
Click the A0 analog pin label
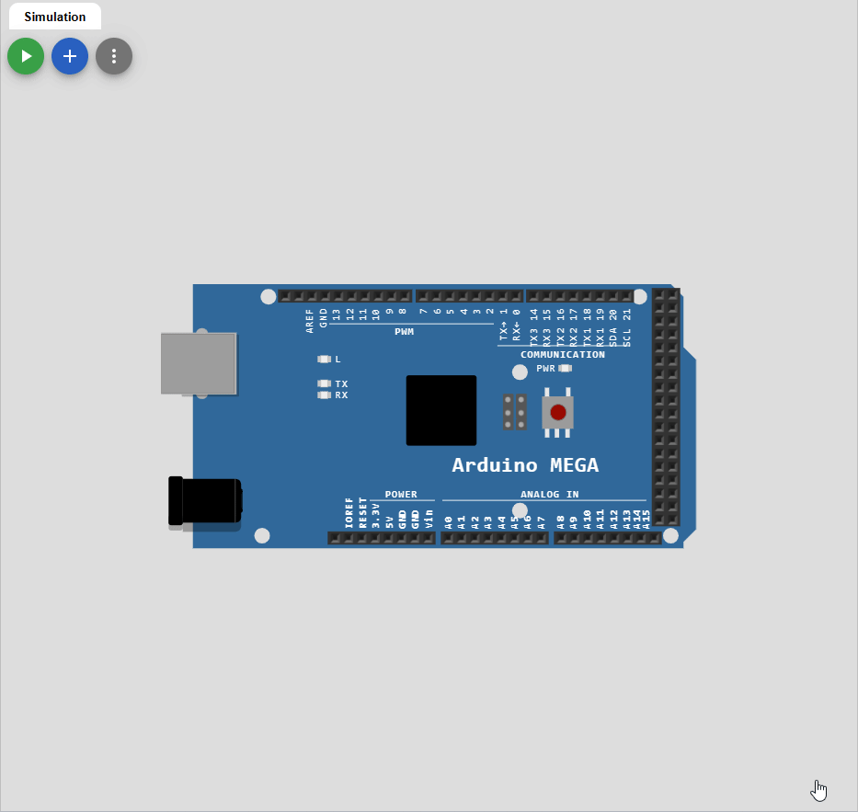pos(448,522)
